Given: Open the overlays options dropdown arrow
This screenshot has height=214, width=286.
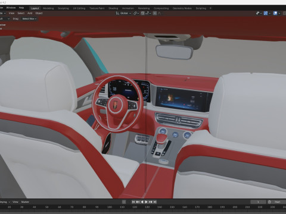Looking at the screenshot, I should 279,13.
